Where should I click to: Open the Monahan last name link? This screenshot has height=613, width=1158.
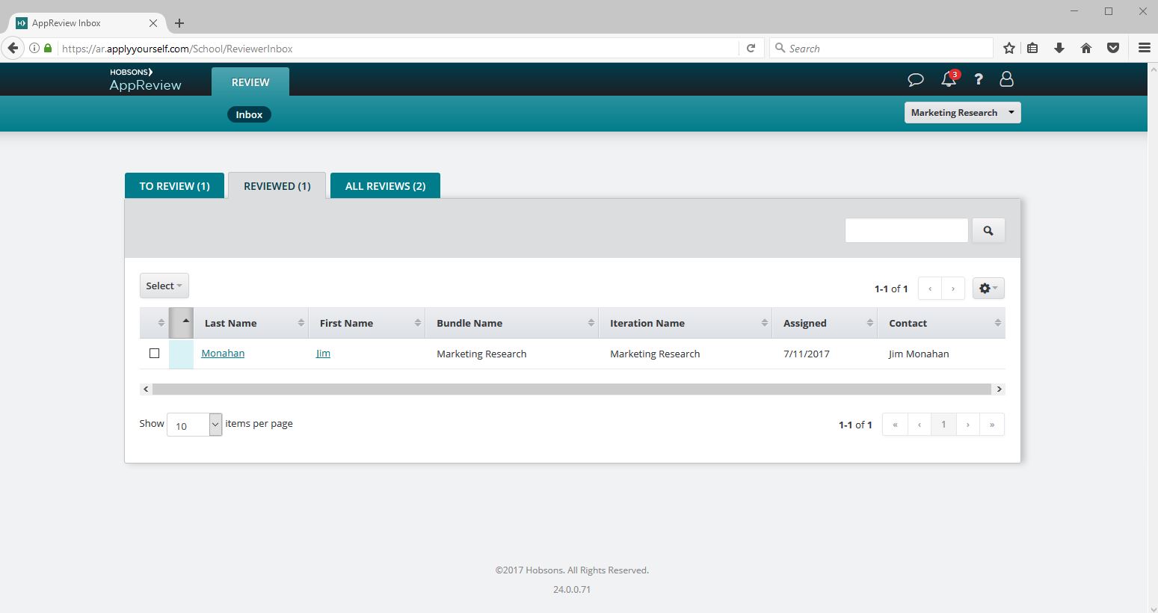tap(223, 354)
